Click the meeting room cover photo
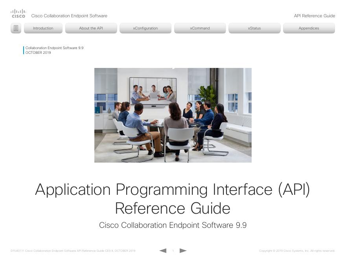Image resolution: width=346 pixels, height=260 pixels. pos(173,115)
